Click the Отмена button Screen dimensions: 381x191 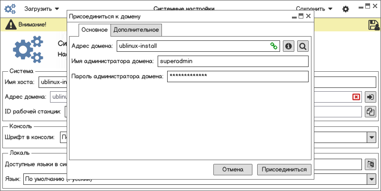pos(232,169)
